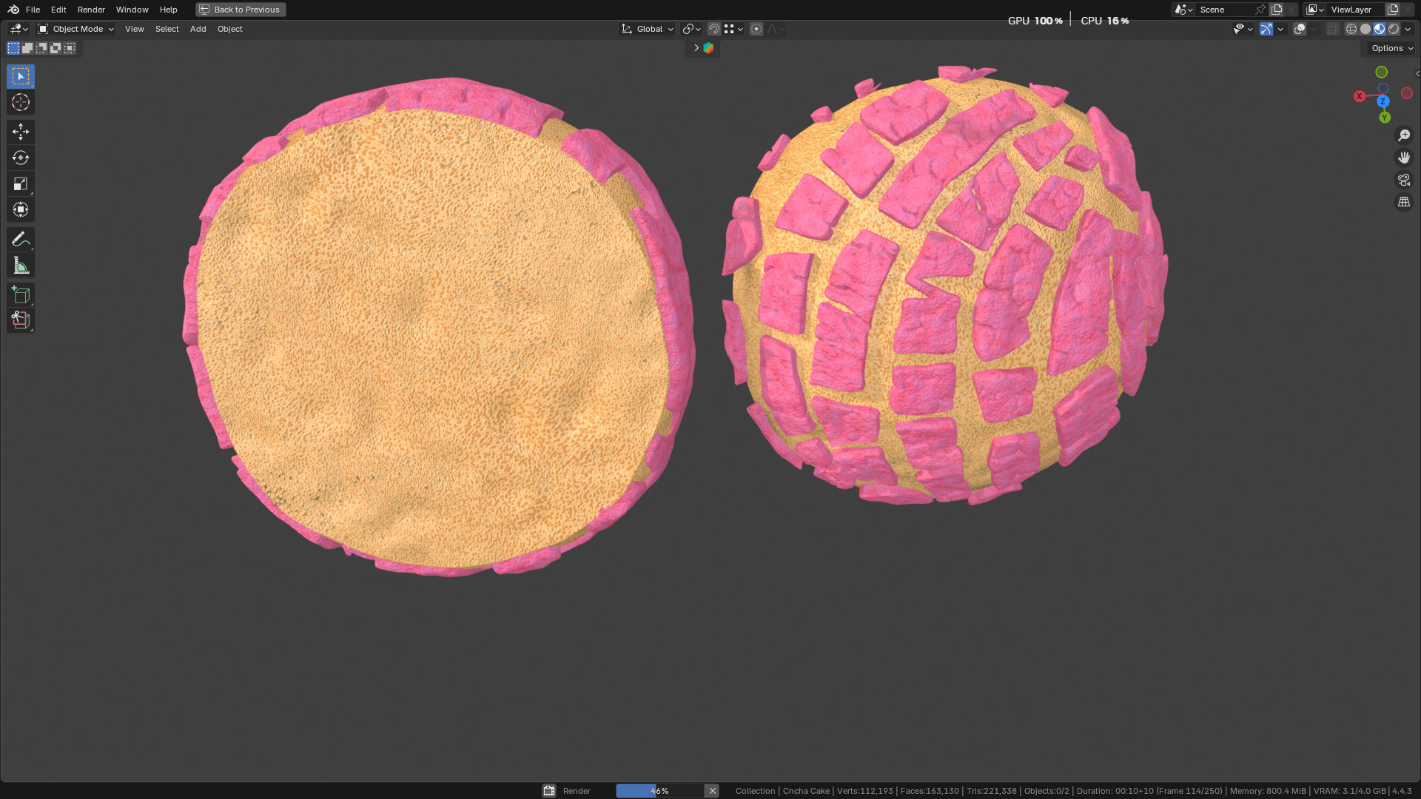Cancel the render with X button
This screenshot has height=799, width=1421.
coord(712,791)
